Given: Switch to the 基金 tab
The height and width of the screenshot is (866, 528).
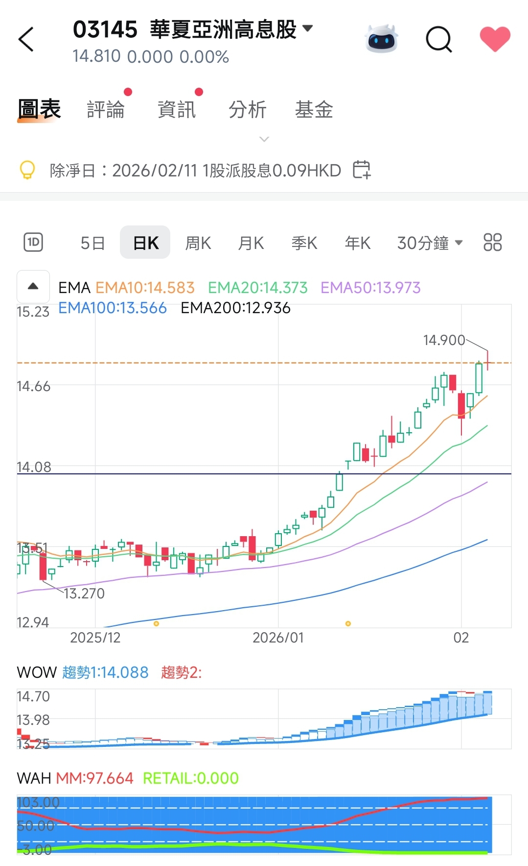Looking at the screenshot, I should tap(314, 109).
